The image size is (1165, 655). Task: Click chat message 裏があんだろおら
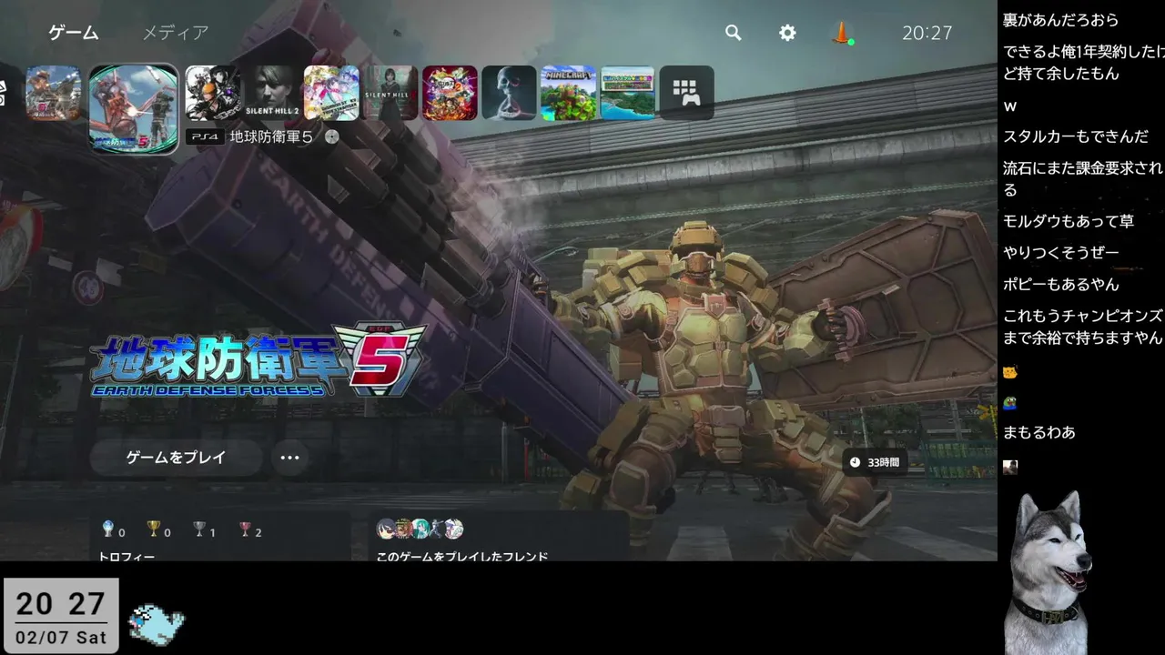[x=1060, y=20]
